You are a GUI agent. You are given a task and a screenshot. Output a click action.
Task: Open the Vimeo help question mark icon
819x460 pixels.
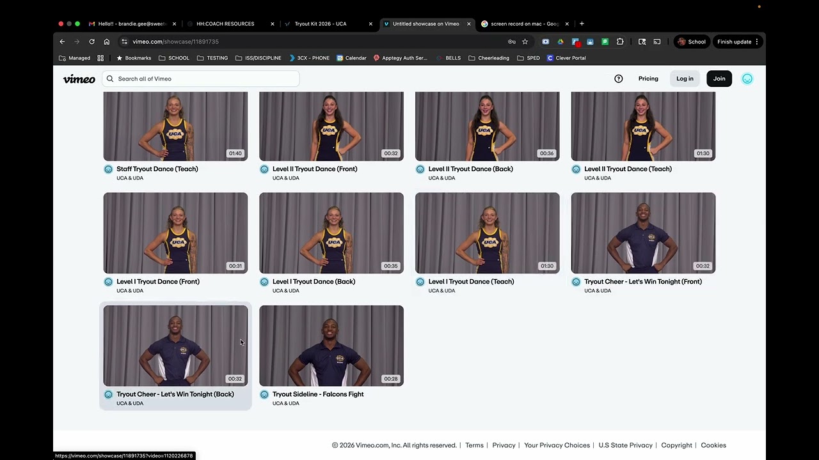pos(619,79)
